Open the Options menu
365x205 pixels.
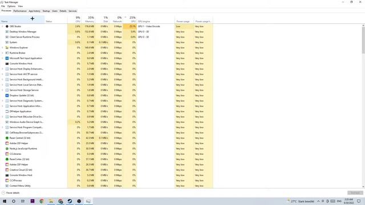pyautogui.click(x=11, y=6)
